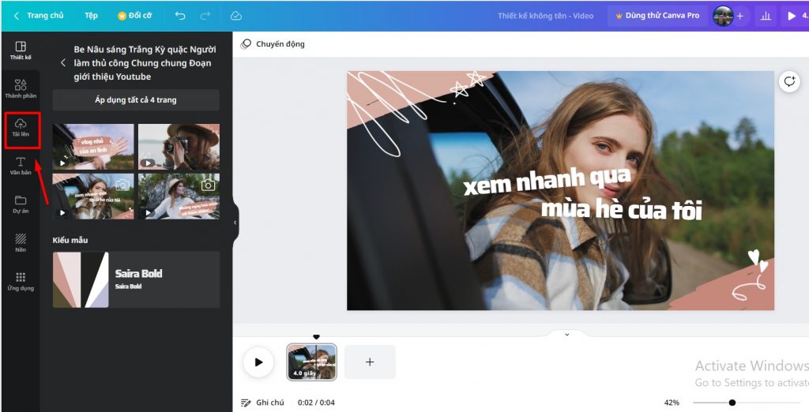The width and height of the screenshot is (809, 412).
Task: Select the 4.0 giây timeline clip
Action: pyautogui.click(x=311, y=362)
